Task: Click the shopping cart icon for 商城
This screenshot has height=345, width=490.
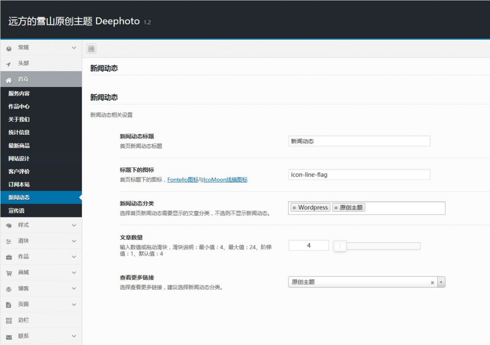Action: tap(8, 272)
